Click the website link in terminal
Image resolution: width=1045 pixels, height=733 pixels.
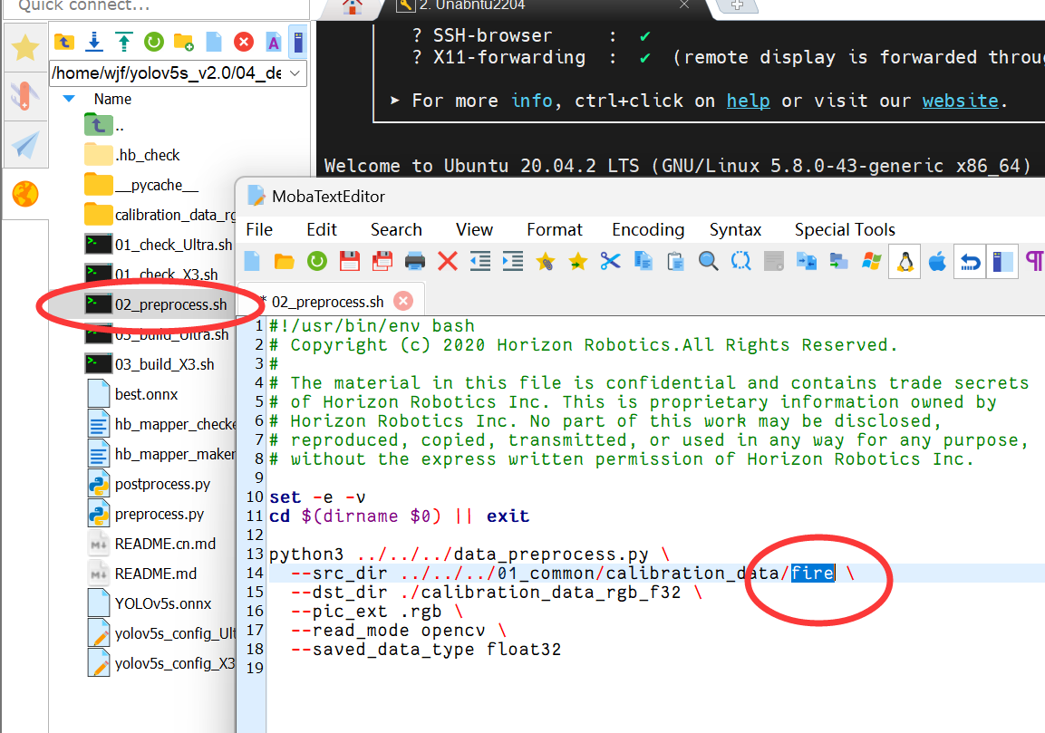[x=961, y=101]
